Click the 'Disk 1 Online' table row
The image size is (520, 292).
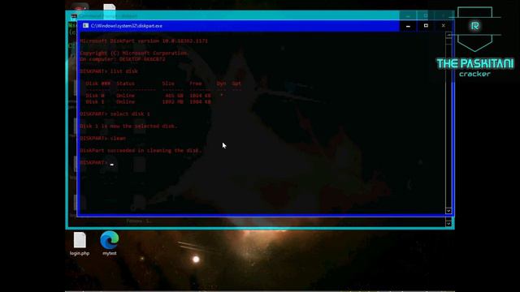pyautogui.click(x=148, y=102)
